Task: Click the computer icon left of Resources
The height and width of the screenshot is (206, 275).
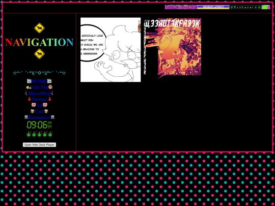Action: click(26, 117)
